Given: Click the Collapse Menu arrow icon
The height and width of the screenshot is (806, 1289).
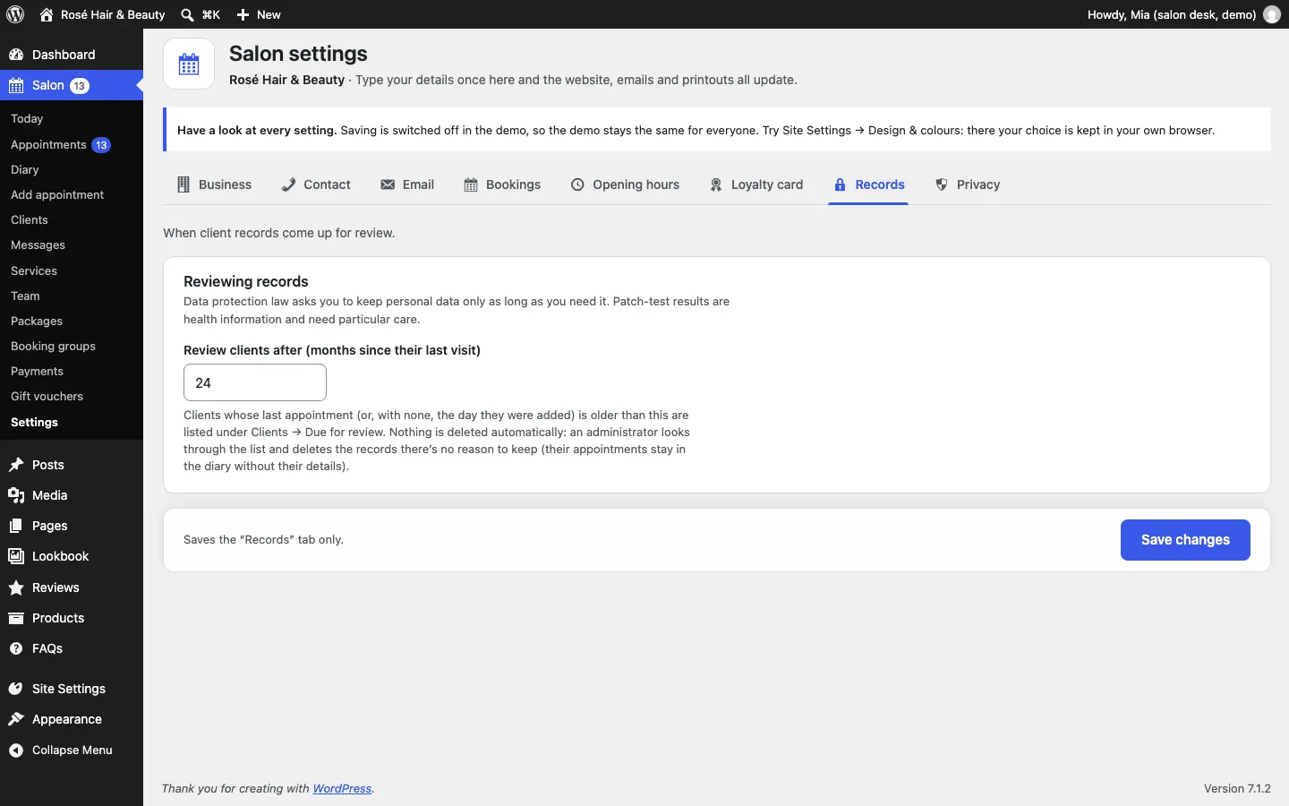Looking at the screenshot, I should (16, 750).
